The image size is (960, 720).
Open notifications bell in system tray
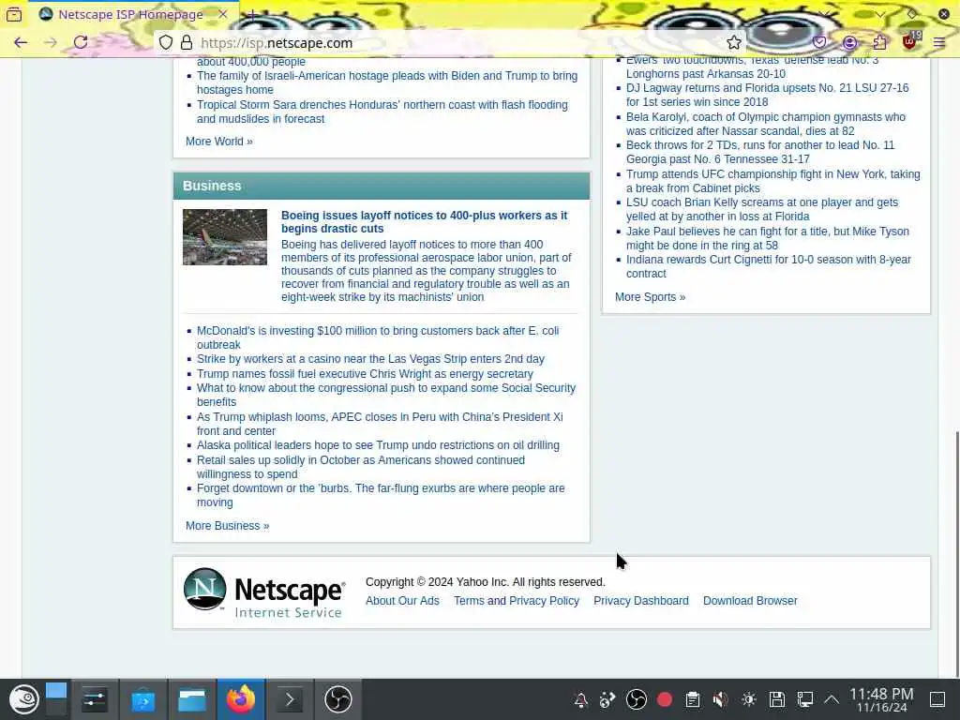coord(581,699)
